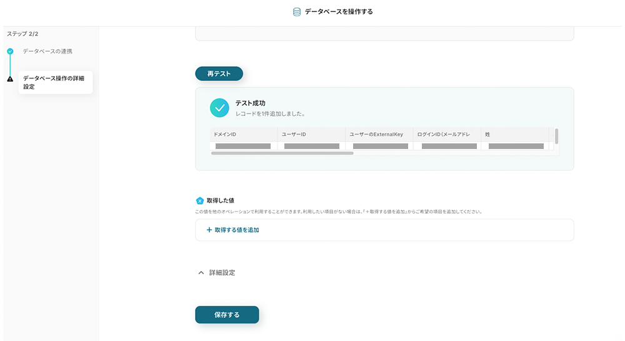Click the database icon in the header
Viewport: 625px width, 341px height.
297,12
